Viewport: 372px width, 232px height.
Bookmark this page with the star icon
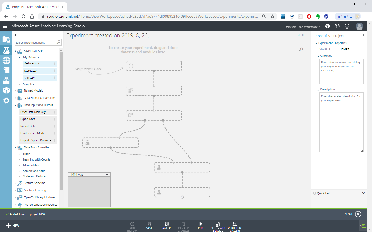tap(273, 16)
